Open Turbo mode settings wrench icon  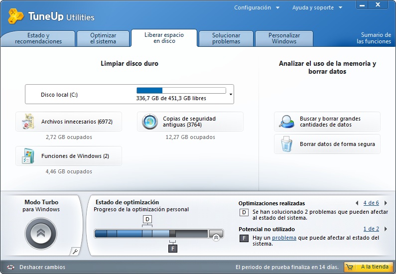[75, 251]
